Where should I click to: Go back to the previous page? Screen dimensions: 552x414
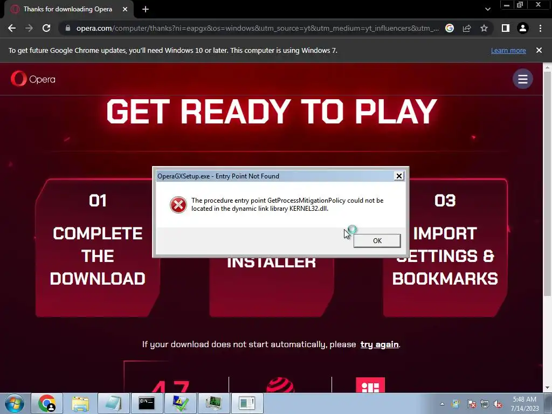(x=12, y=28)
